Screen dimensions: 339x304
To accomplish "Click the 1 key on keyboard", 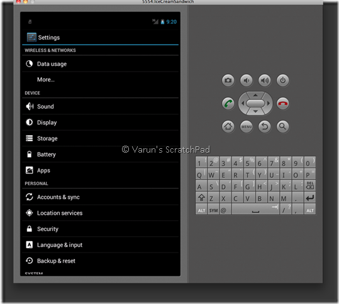I will tap(201, 162).
